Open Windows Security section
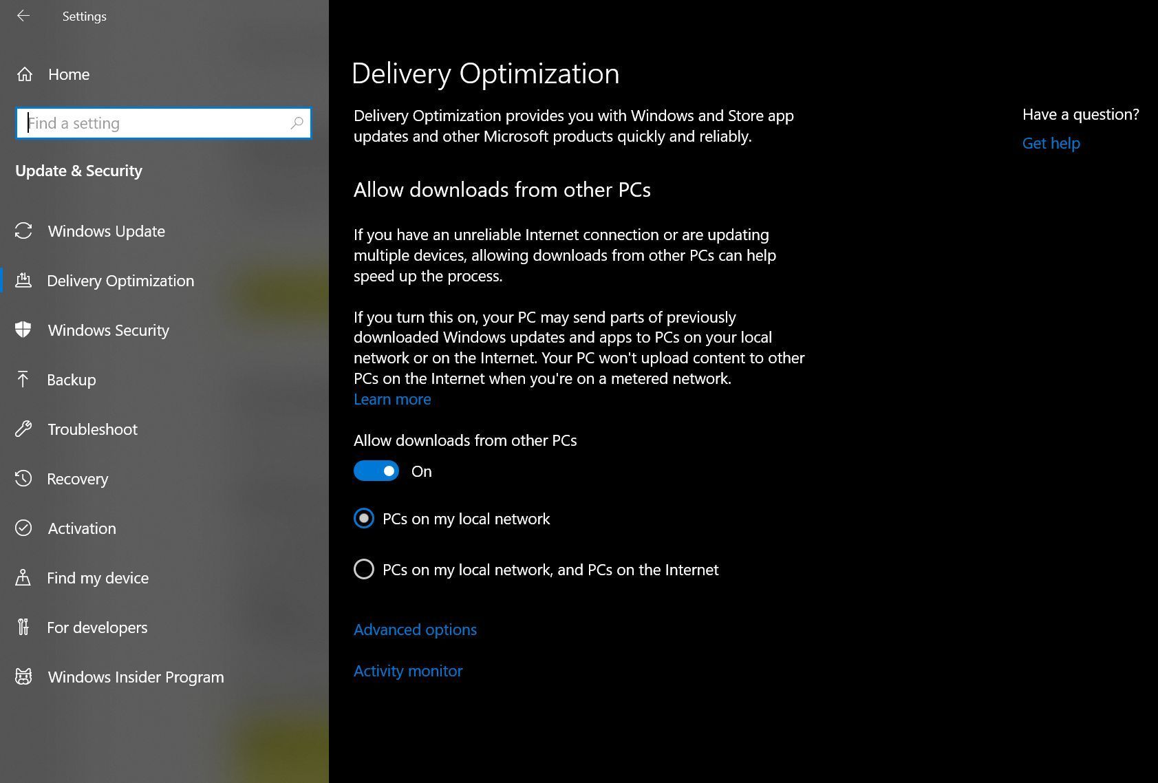Image resolution: width=1158 pixels, height=783 pixels. click(x=109, y=330)
